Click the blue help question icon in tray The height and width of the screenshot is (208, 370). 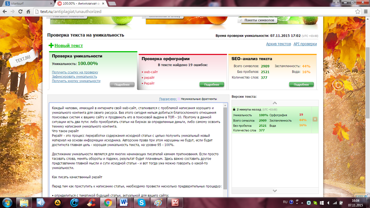click(x=291, y=202)
